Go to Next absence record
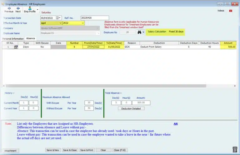 pos(18,10)
